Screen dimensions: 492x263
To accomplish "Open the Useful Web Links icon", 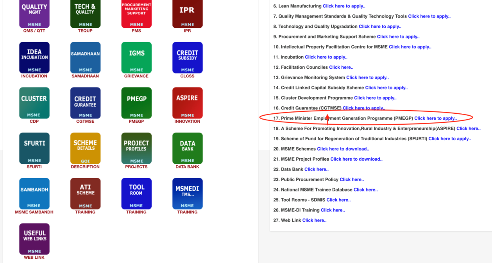I will coord(34,239).
